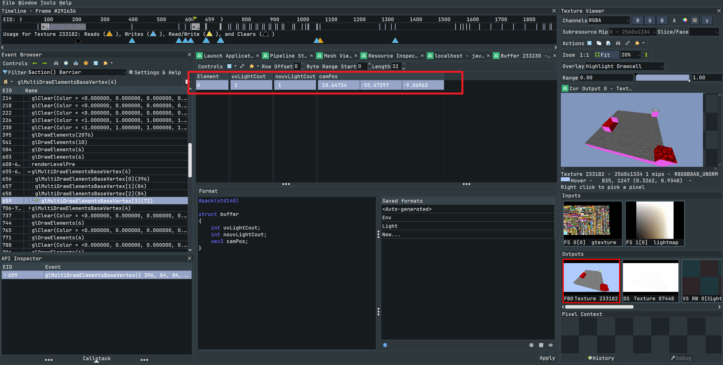Click the save-texture floppy icon in Actions

[589, 43]
